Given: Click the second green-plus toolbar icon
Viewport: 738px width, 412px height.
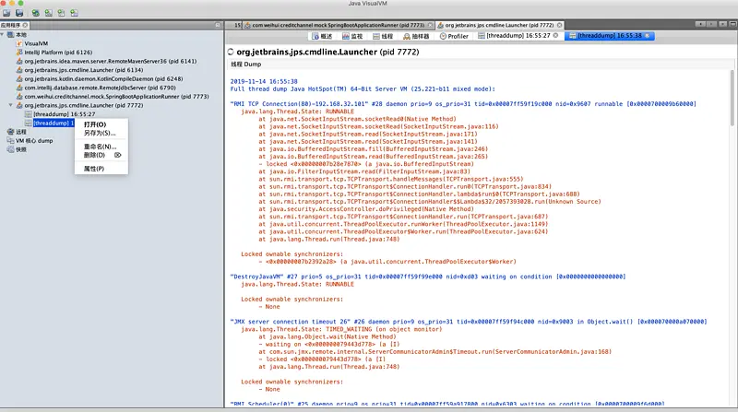Looking at the screenshot, I should tap(49, 13).
